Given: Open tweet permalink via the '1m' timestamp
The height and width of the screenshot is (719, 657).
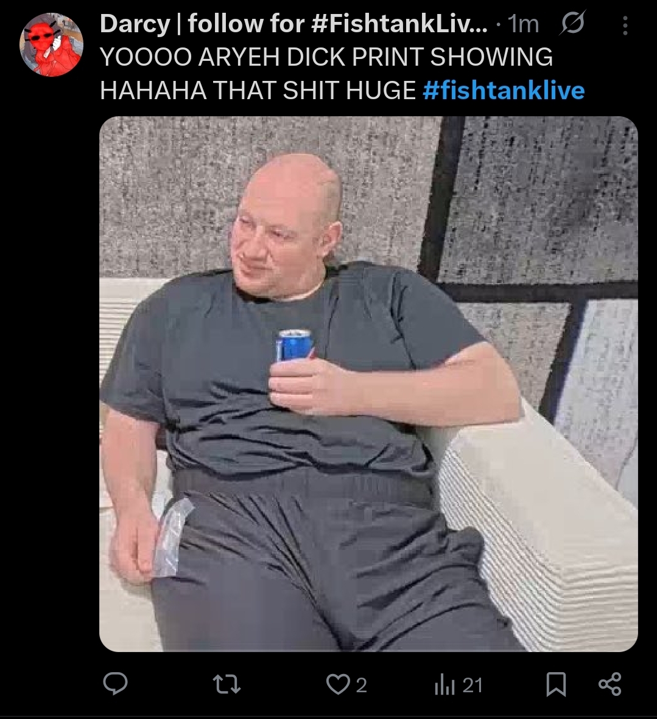Looking at the screenshot, I should 523,24.
